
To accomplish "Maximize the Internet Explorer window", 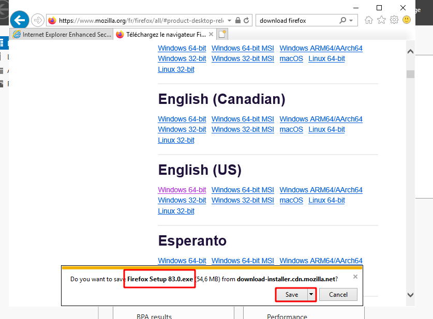I will (379, 8).
